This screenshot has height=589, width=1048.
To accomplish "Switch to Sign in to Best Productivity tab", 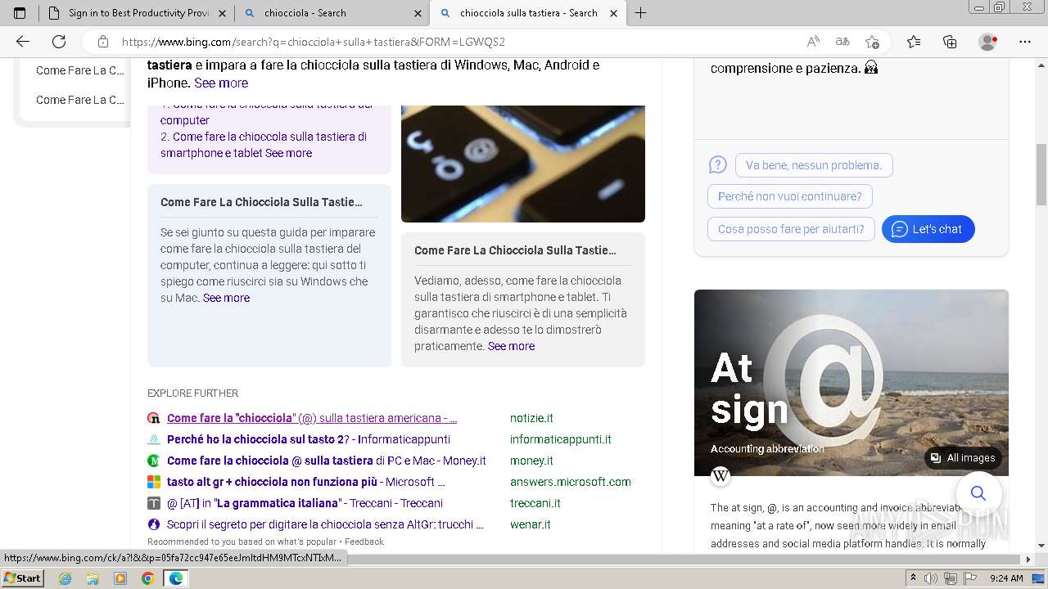I will pyautogui.click(x=136, y=13).
